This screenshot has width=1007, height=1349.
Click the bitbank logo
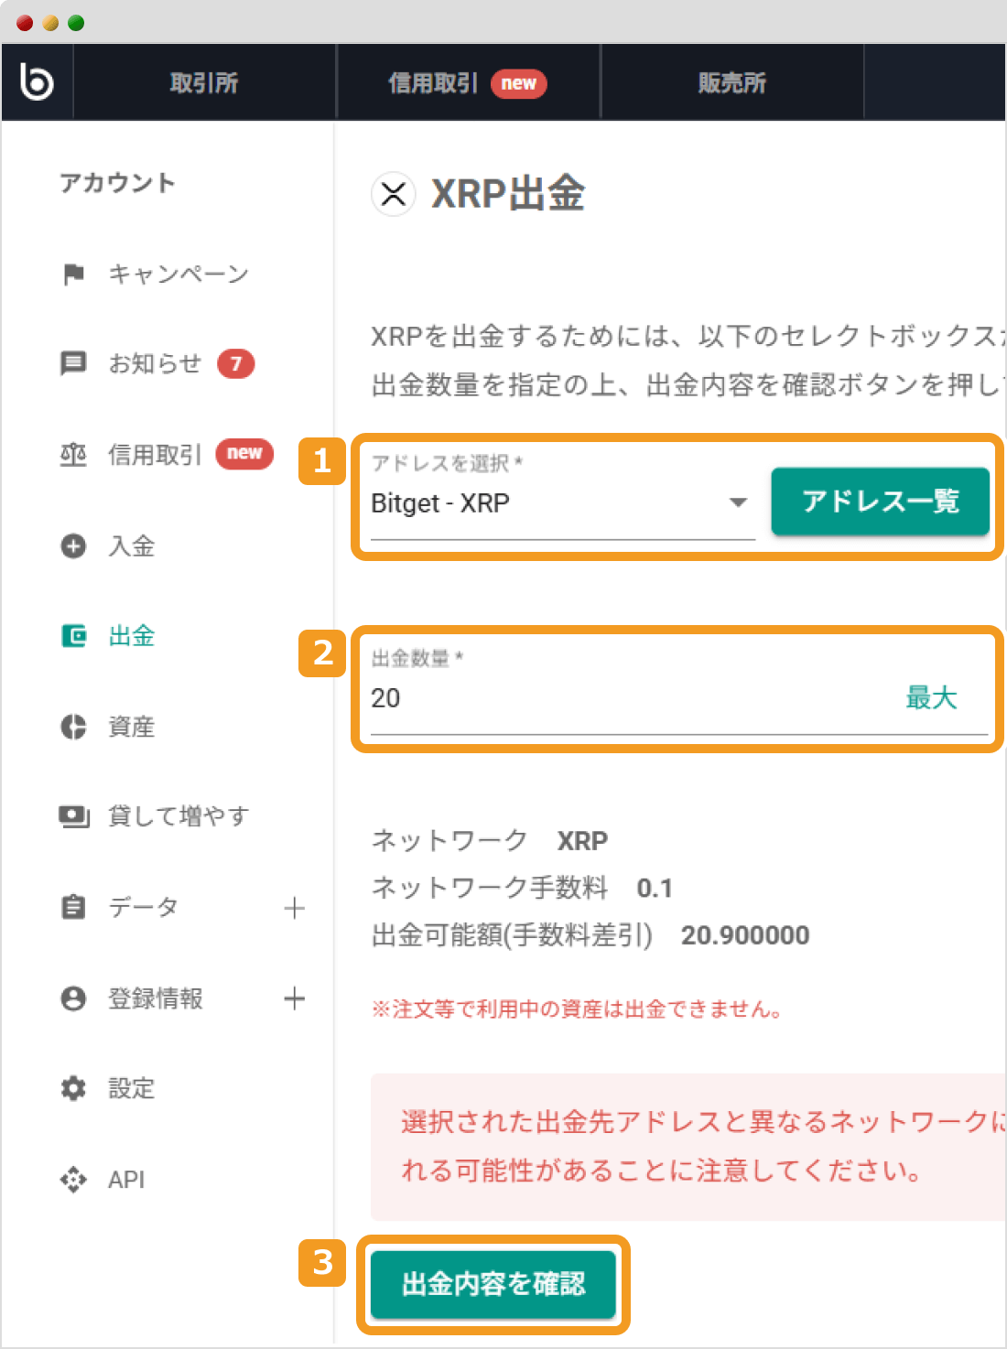tap(37, 81)
